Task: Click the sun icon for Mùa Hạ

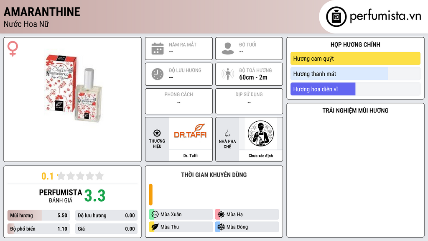Action: click(x=221, y=214)
